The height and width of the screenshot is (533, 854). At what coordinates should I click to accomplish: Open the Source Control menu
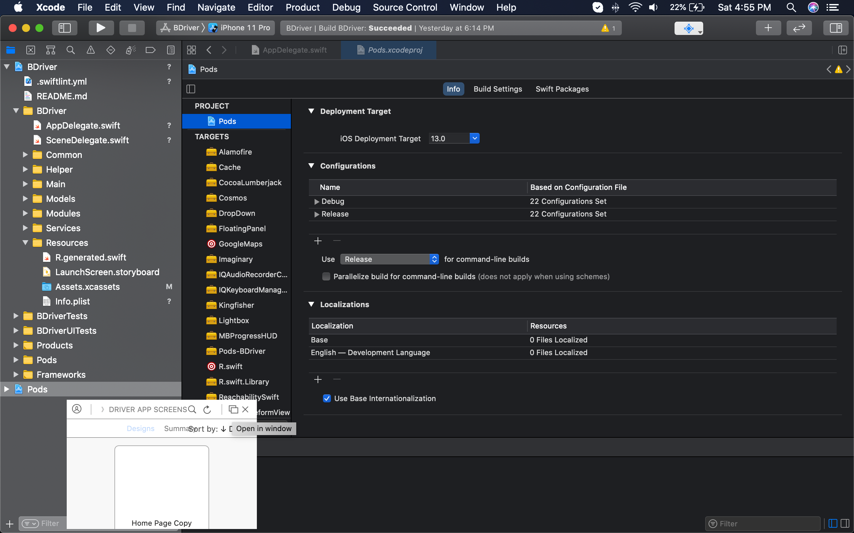tap(405, 7)
